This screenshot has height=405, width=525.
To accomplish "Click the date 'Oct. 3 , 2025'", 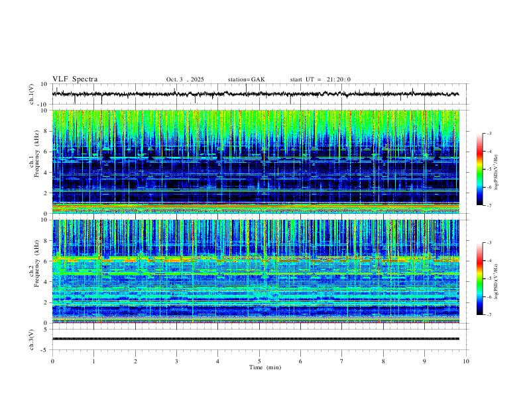I will (185, 79).
